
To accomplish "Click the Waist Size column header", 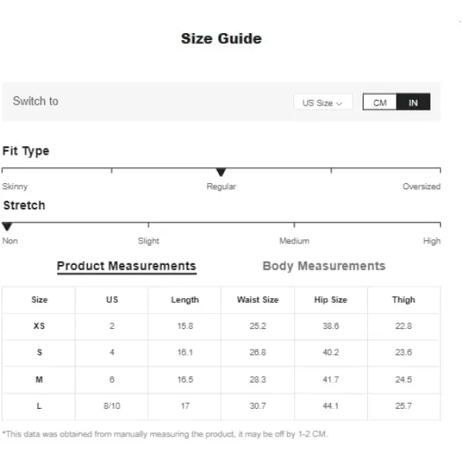I will 258,300.
